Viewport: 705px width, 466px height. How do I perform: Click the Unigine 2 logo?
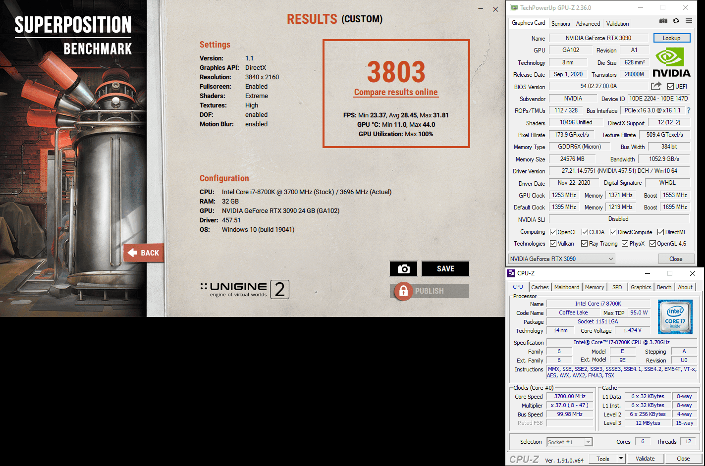(x=245, y=289)
